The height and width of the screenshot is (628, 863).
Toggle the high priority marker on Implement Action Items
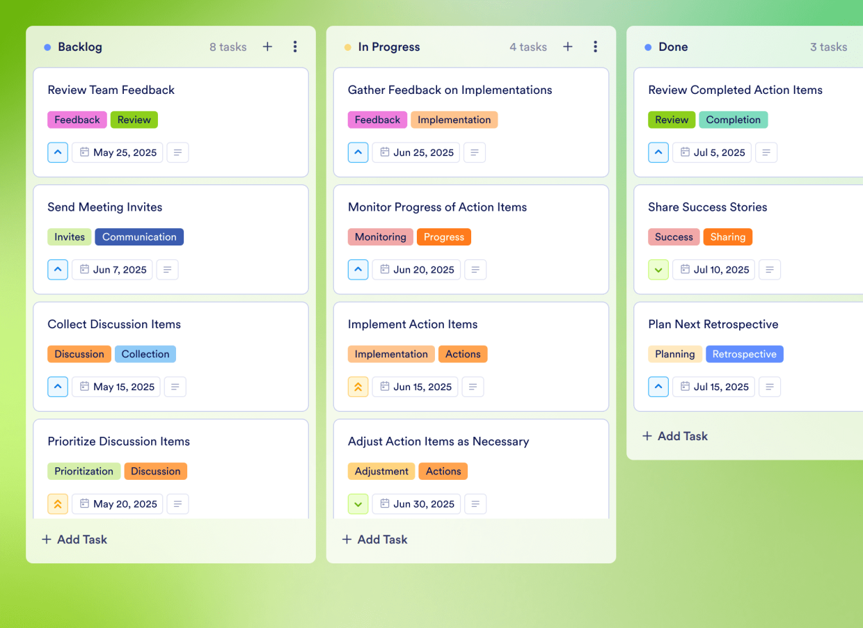click(358, 387)
